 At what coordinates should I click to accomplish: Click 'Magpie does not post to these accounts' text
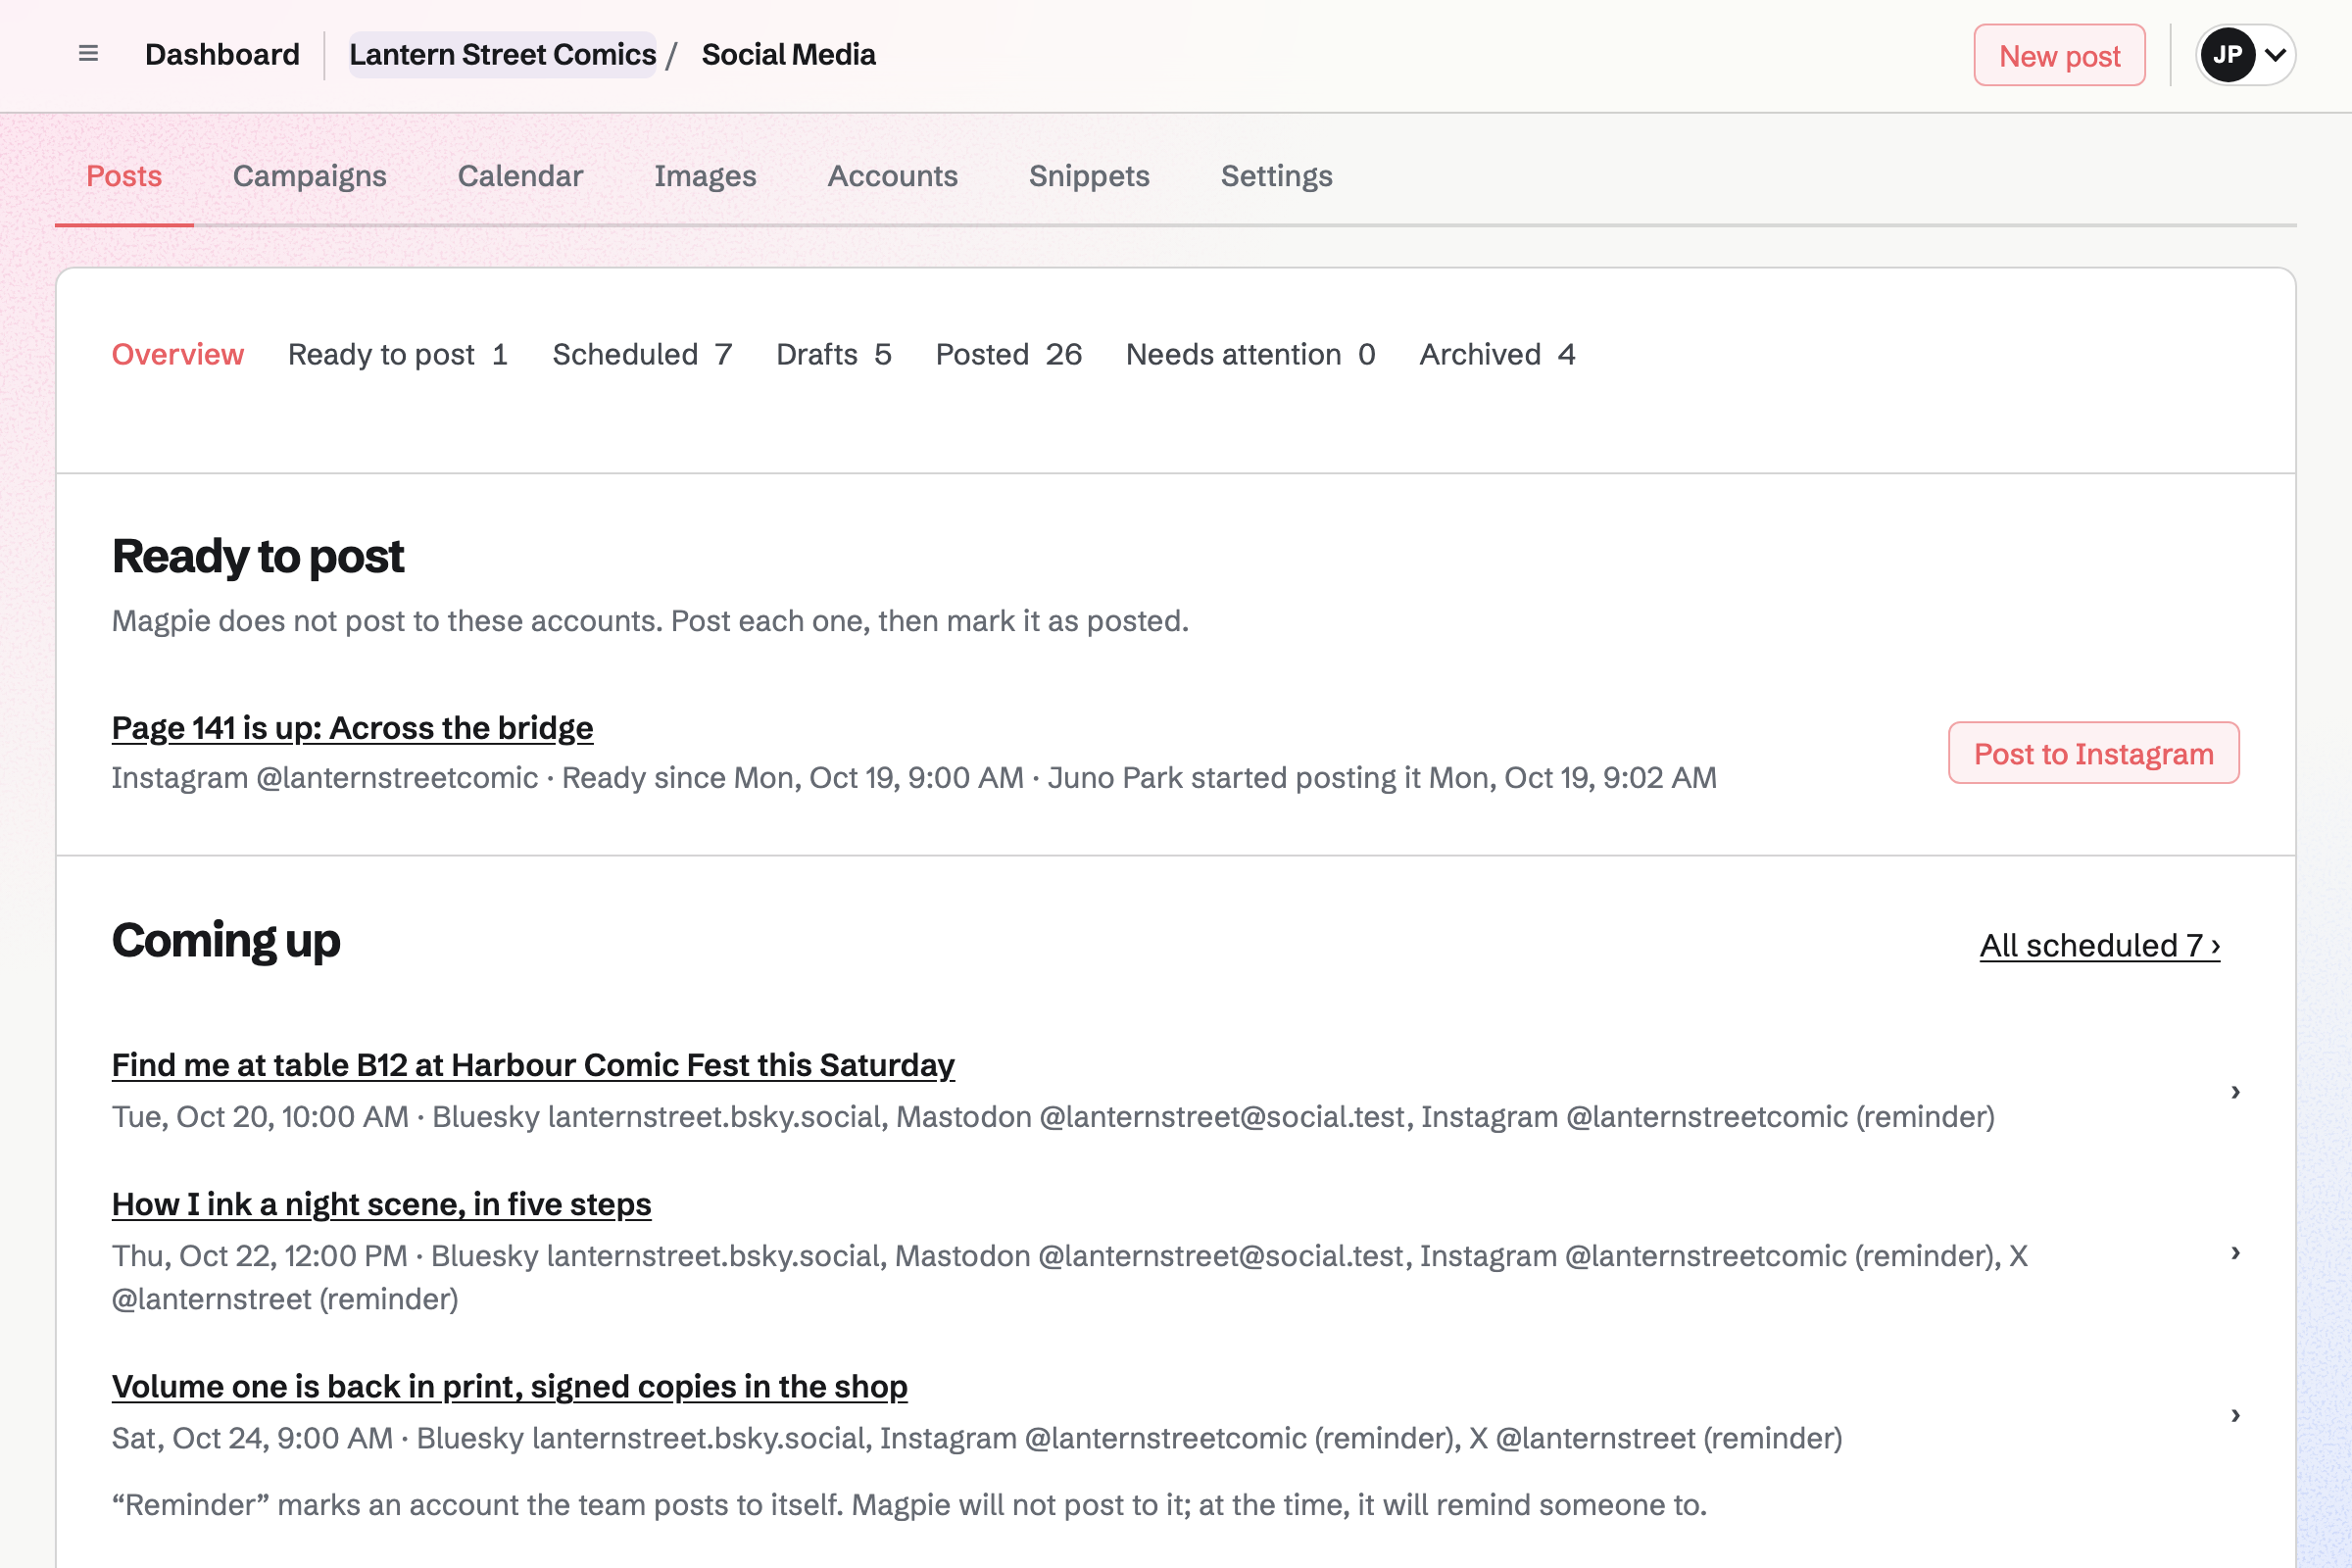coord(650,621)
